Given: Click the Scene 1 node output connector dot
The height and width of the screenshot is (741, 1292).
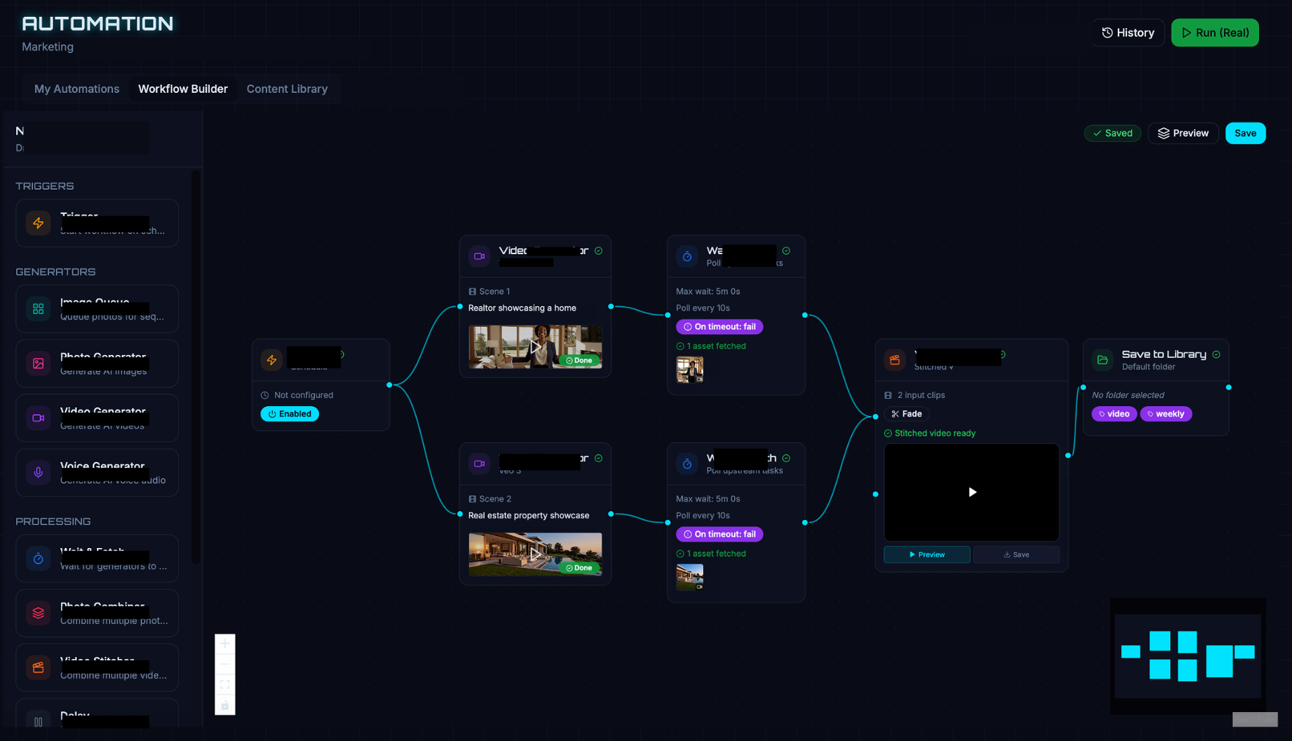Looking at the screenshot, I should coord(611,307).
